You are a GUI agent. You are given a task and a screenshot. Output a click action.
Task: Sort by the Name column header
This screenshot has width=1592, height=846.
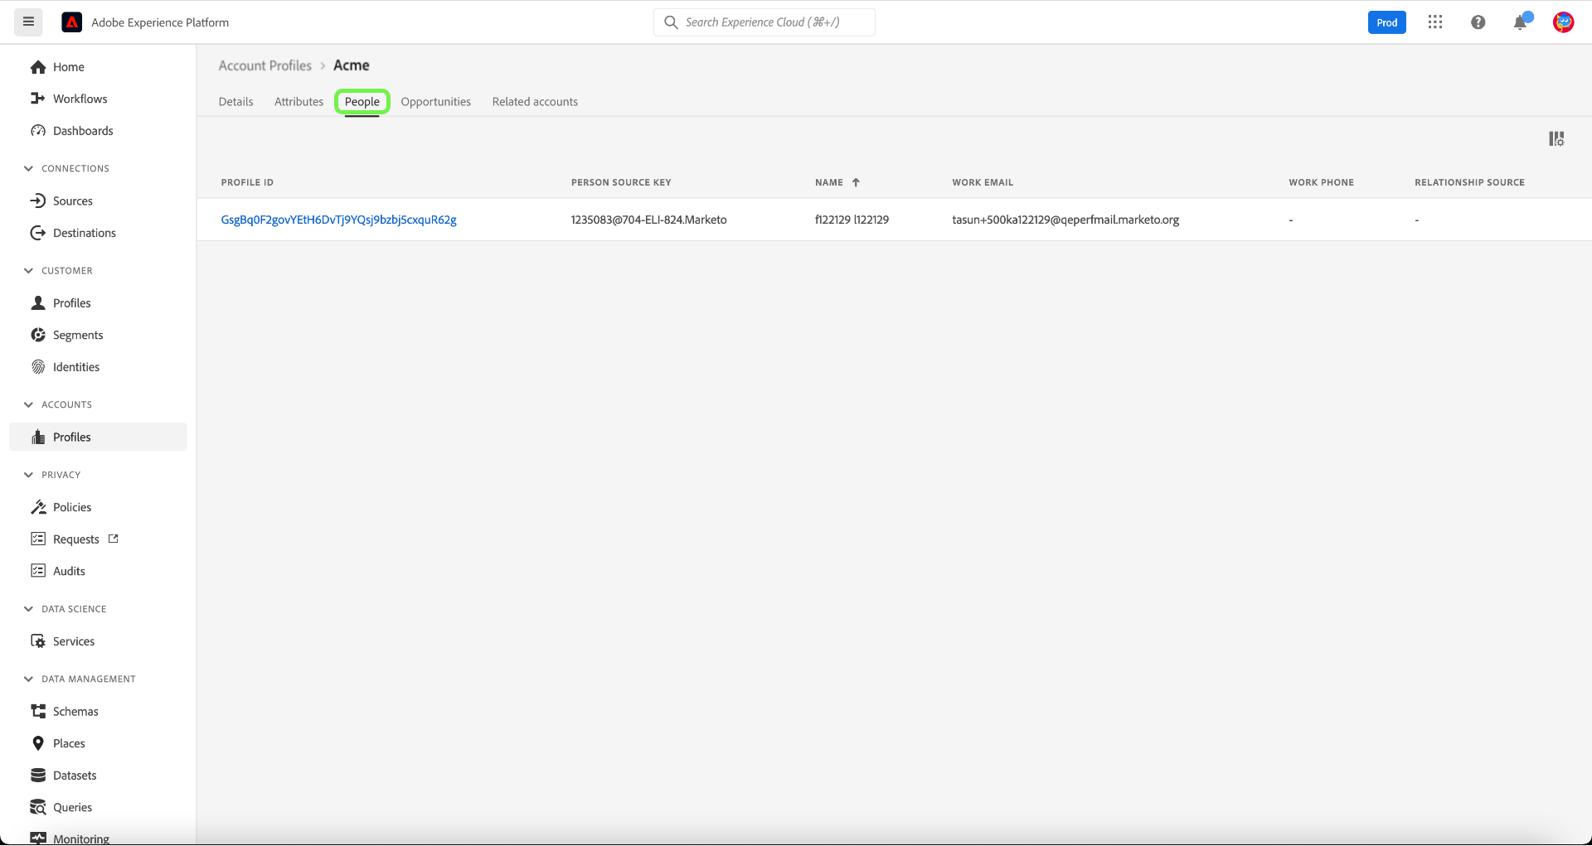click(x=829, y=182)
